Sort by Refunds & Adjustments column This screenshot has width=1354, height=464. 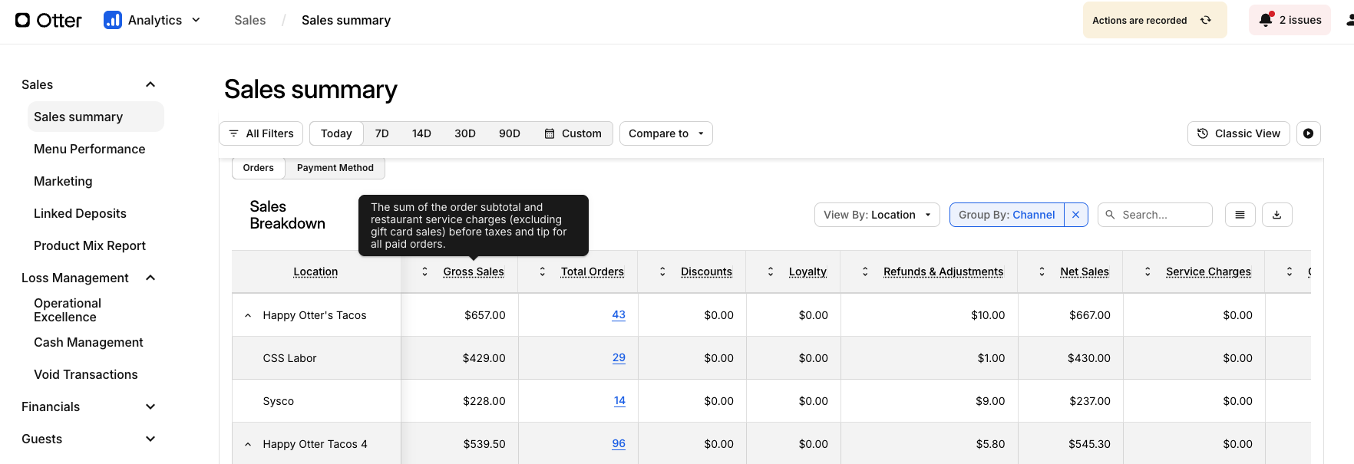tap(866, 271)
